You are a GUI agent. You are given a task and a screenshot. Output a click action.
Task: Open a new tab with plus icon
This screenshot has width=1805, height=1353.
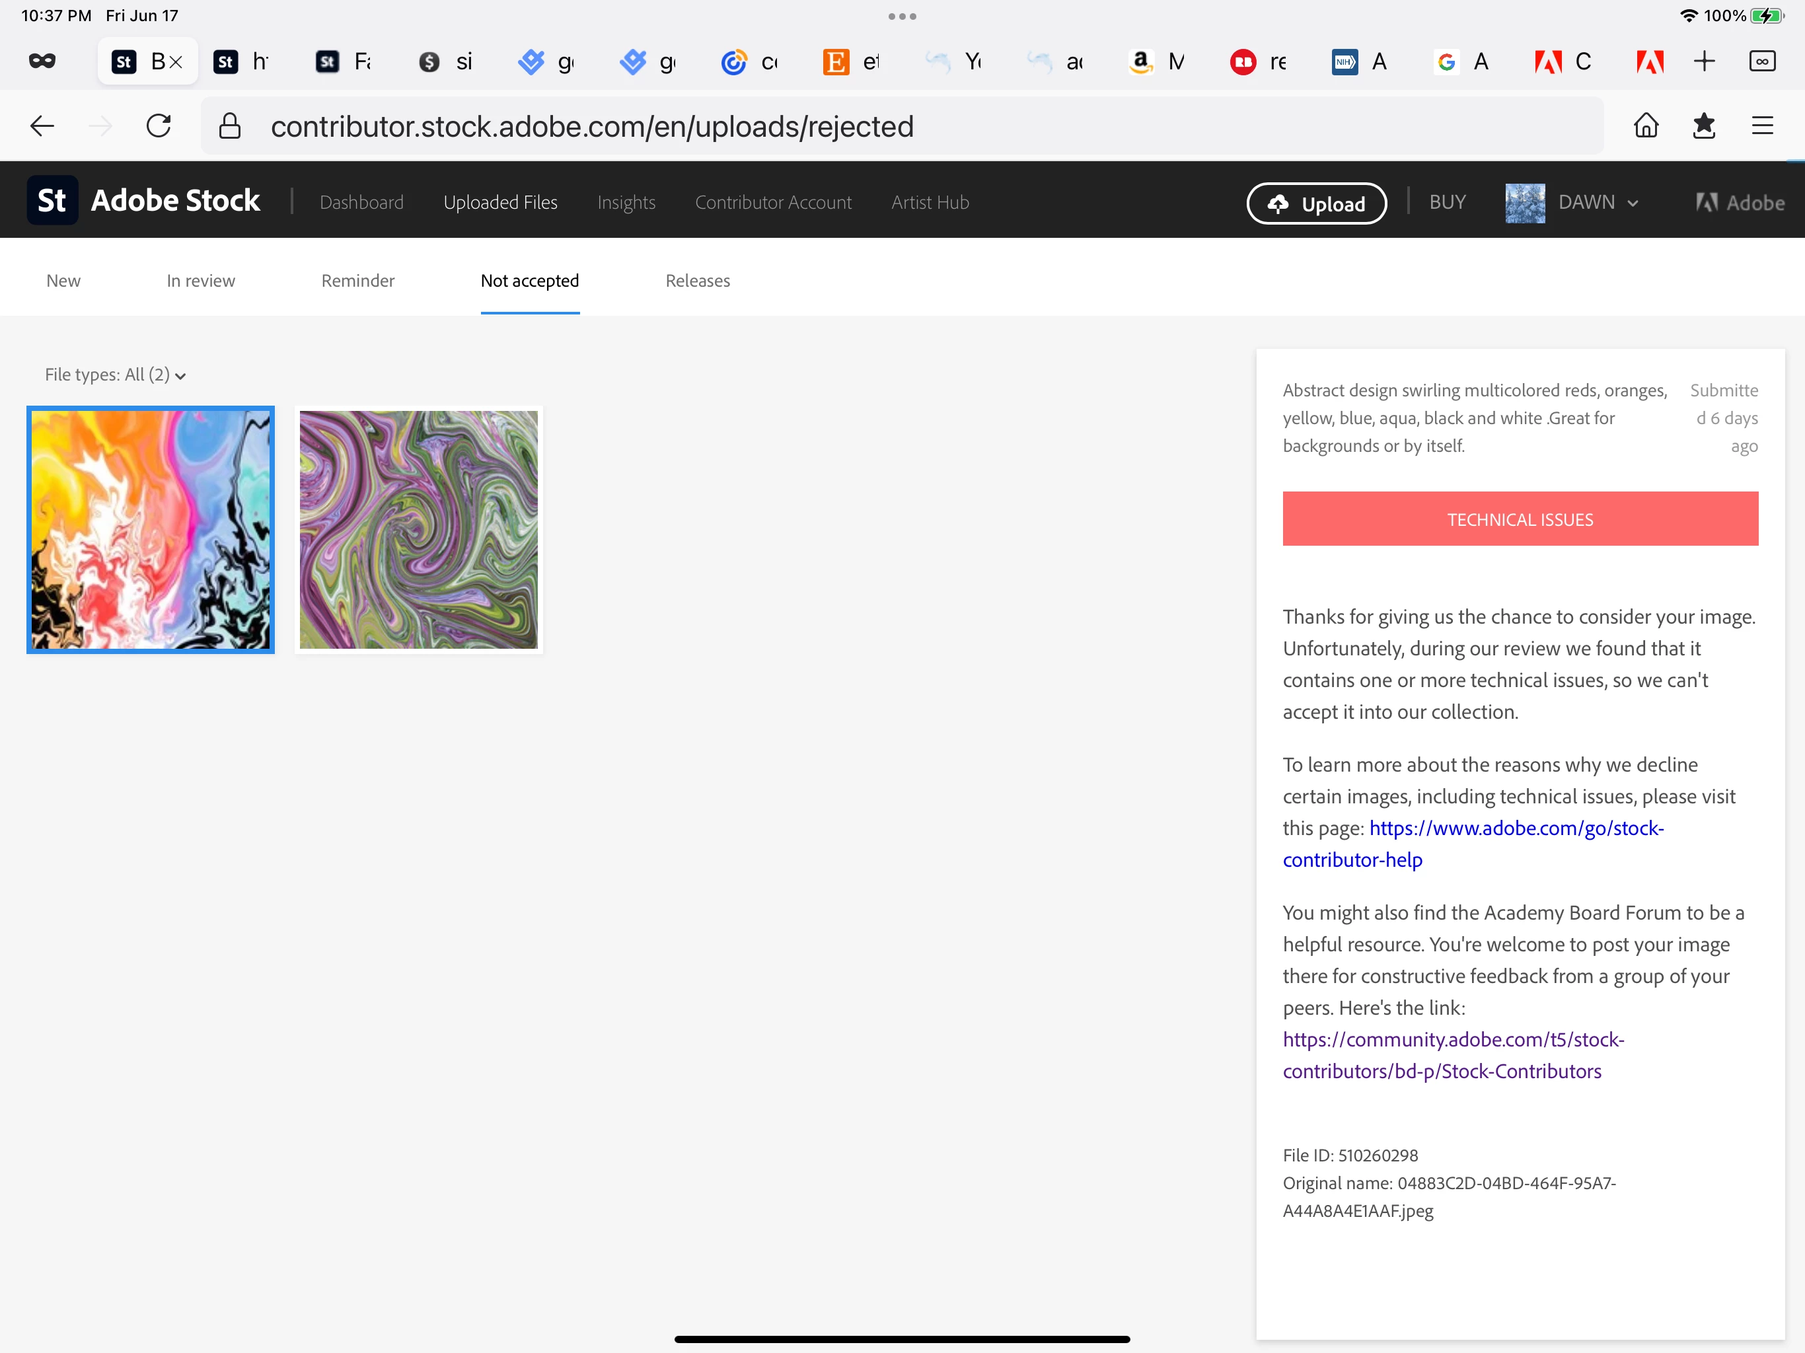1705,61
